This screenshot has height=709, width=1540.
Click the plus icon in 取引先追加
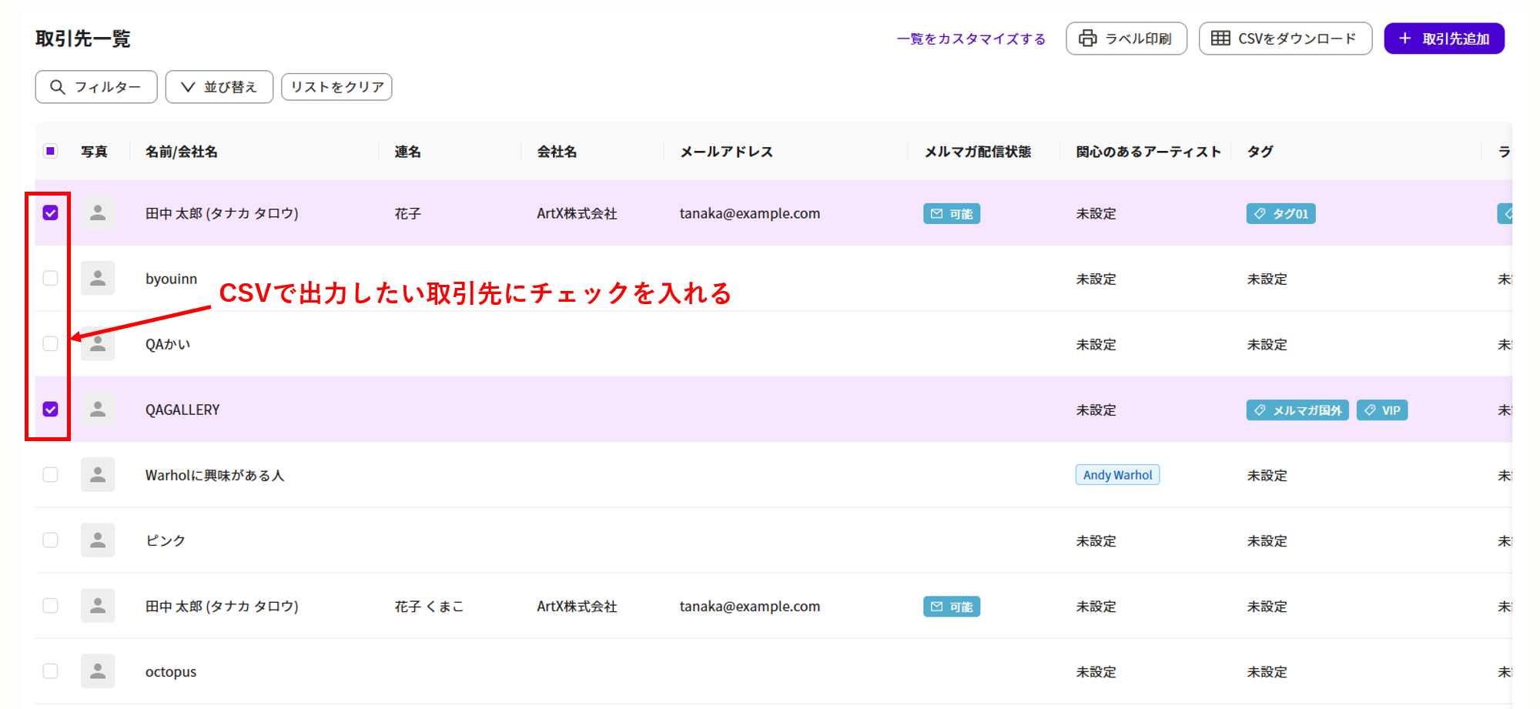tap(1405, 38)
